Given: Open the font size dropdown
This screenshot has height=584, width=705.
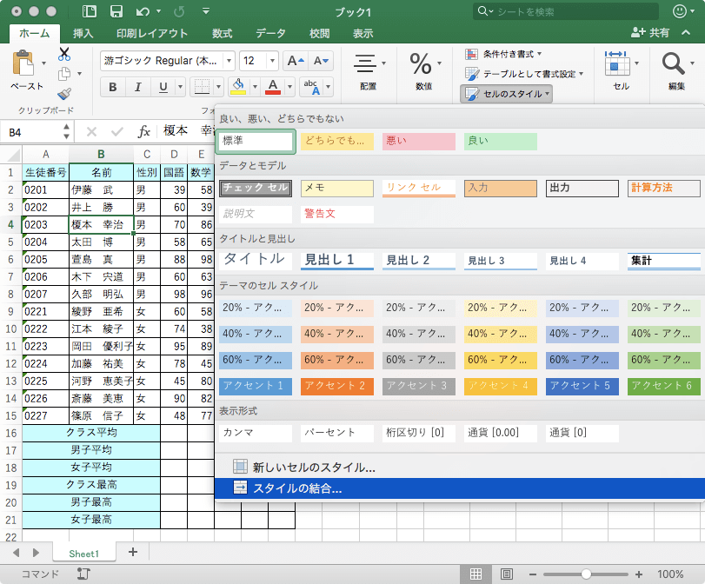Looking at the screenshot, I should pyautogui.click(x=272, y=61).
